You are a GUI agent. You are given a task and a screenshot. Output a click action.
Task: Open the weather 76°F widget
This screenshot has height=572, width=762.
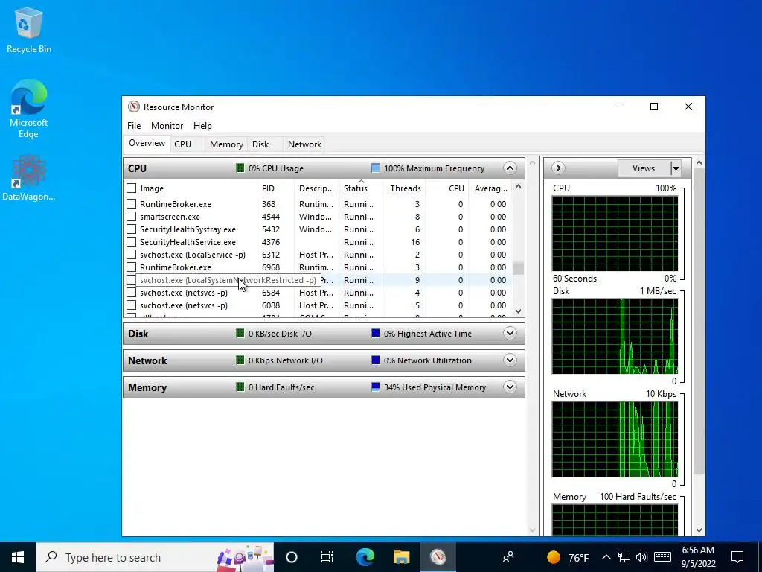coord(567,557)
